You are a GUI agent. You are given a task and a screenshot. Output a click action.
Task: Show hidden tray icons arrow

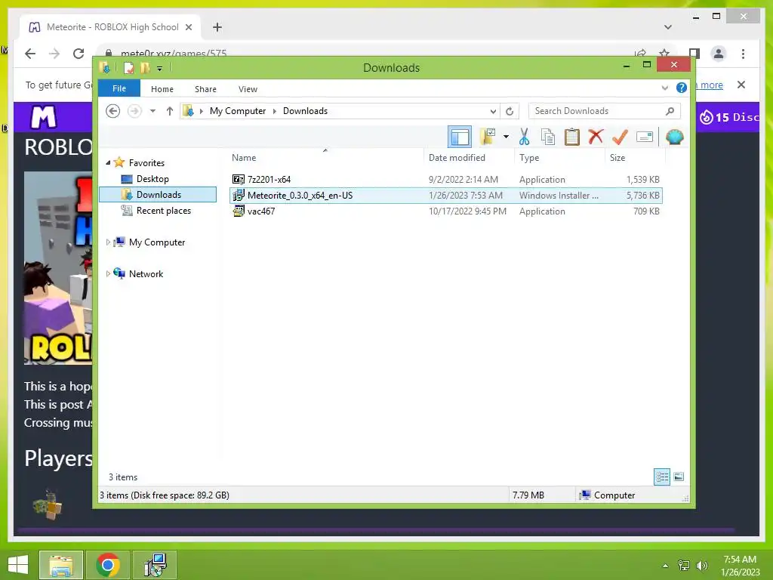coord(666,566)
